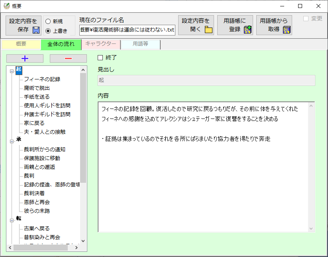Click the blue plus add-node button
328x257 pixels.
pos(25,58)
